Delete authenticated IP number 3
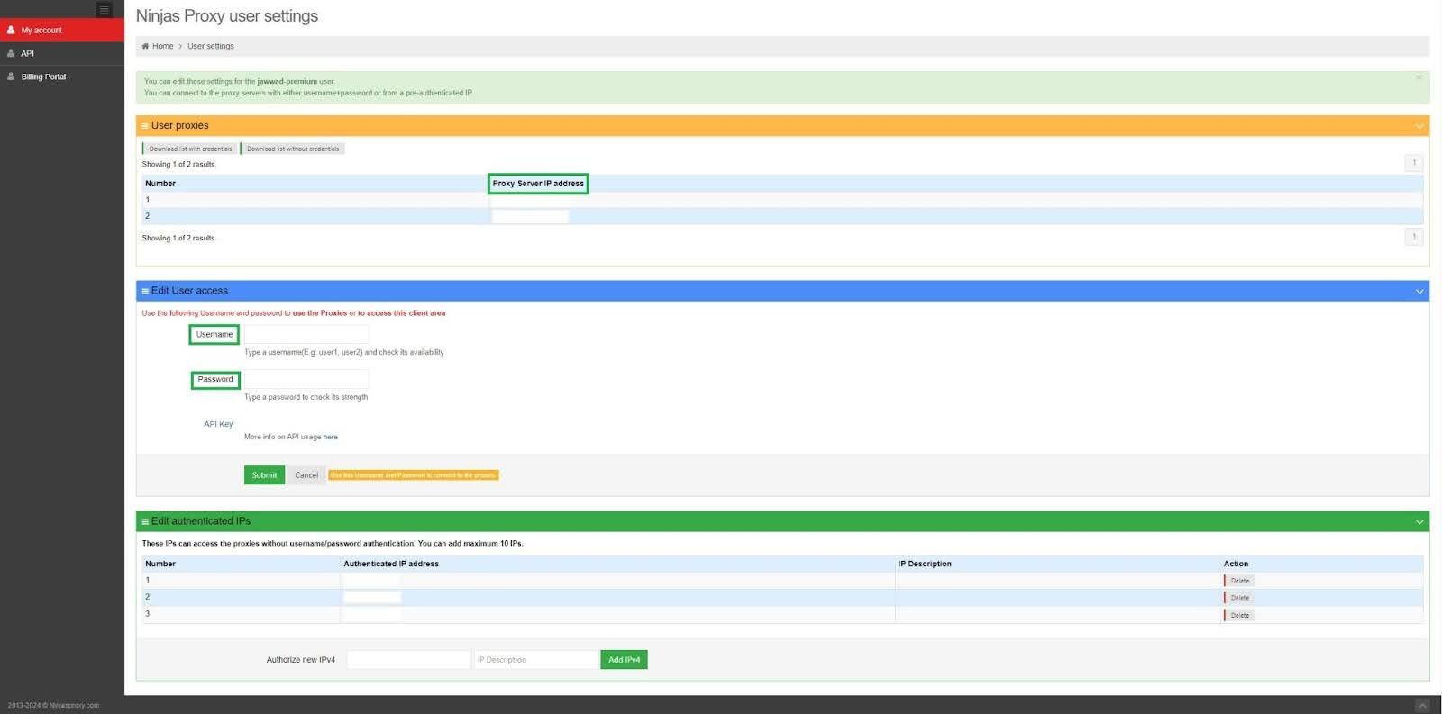1442x714 pixels. coord(1238,615)
